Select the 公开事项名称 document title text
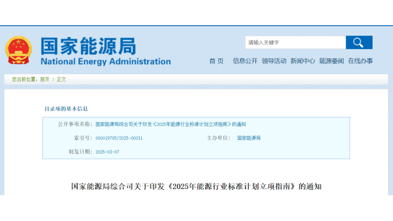Image resolution: width=393 pixels, height=221 pixels. pos(171,124)
